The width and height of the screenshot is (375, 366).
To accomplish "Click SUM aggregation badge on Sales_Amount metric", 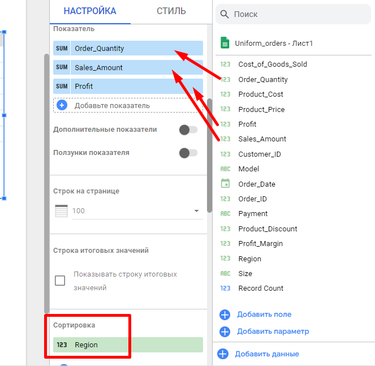I will coord(62,68).
